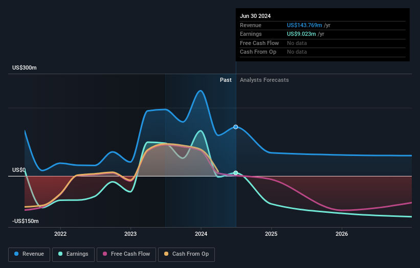Click the Jun 30 2024 tooltip date
This screenshot has height=268, width=420.
click(255, 16)
